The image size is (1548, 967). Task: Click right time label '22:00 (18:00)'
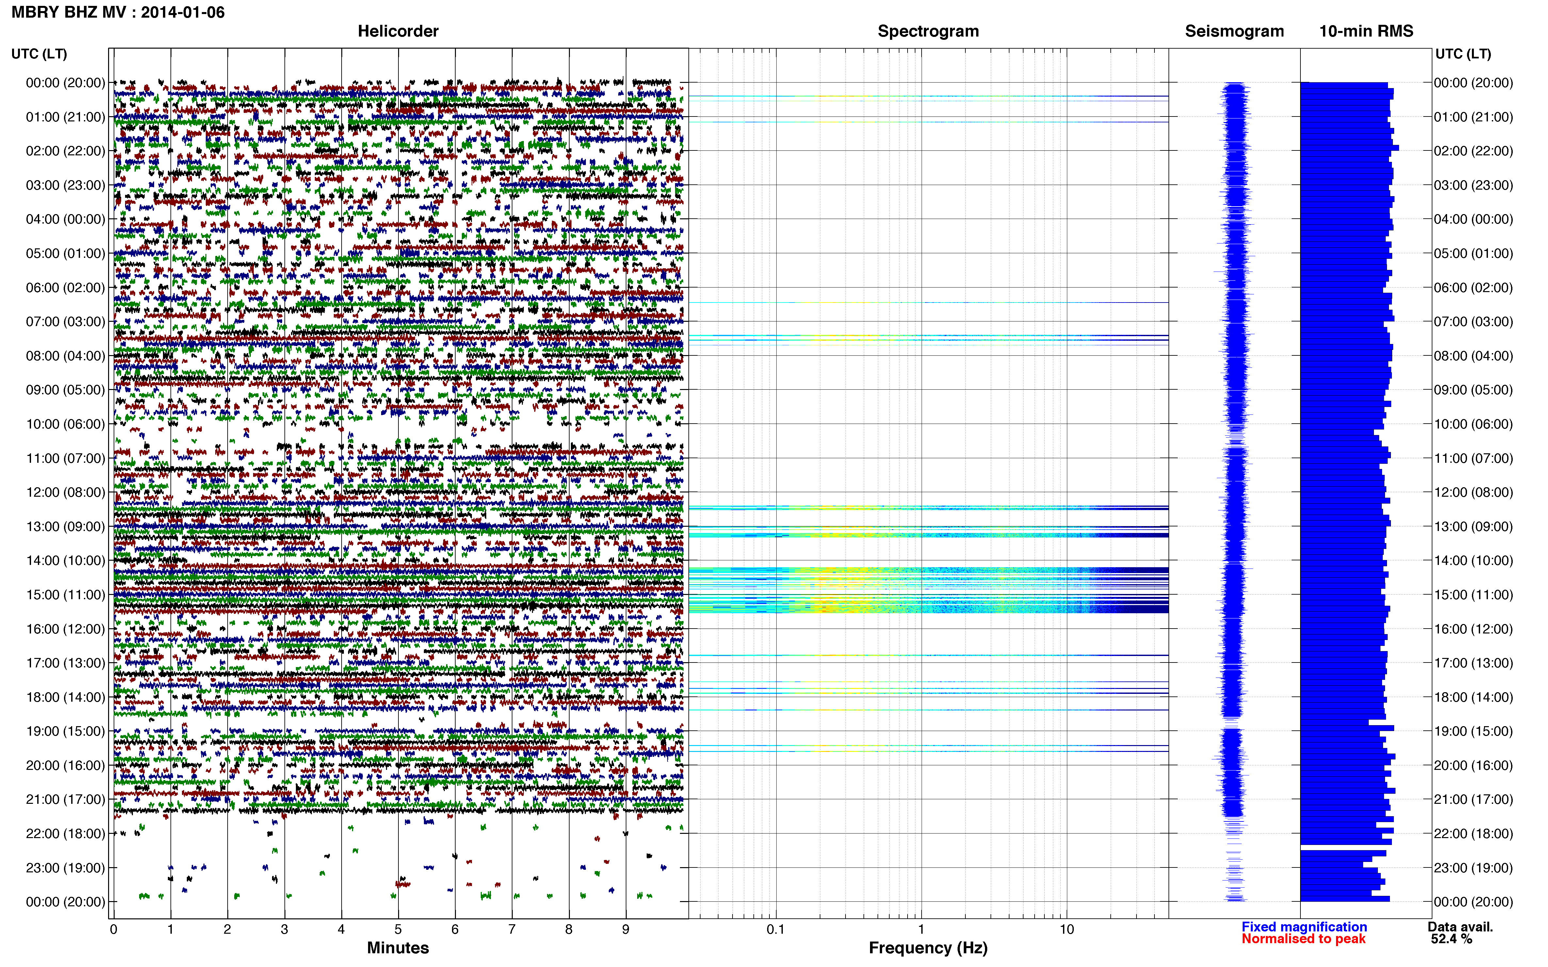(x=1473, y=833)
